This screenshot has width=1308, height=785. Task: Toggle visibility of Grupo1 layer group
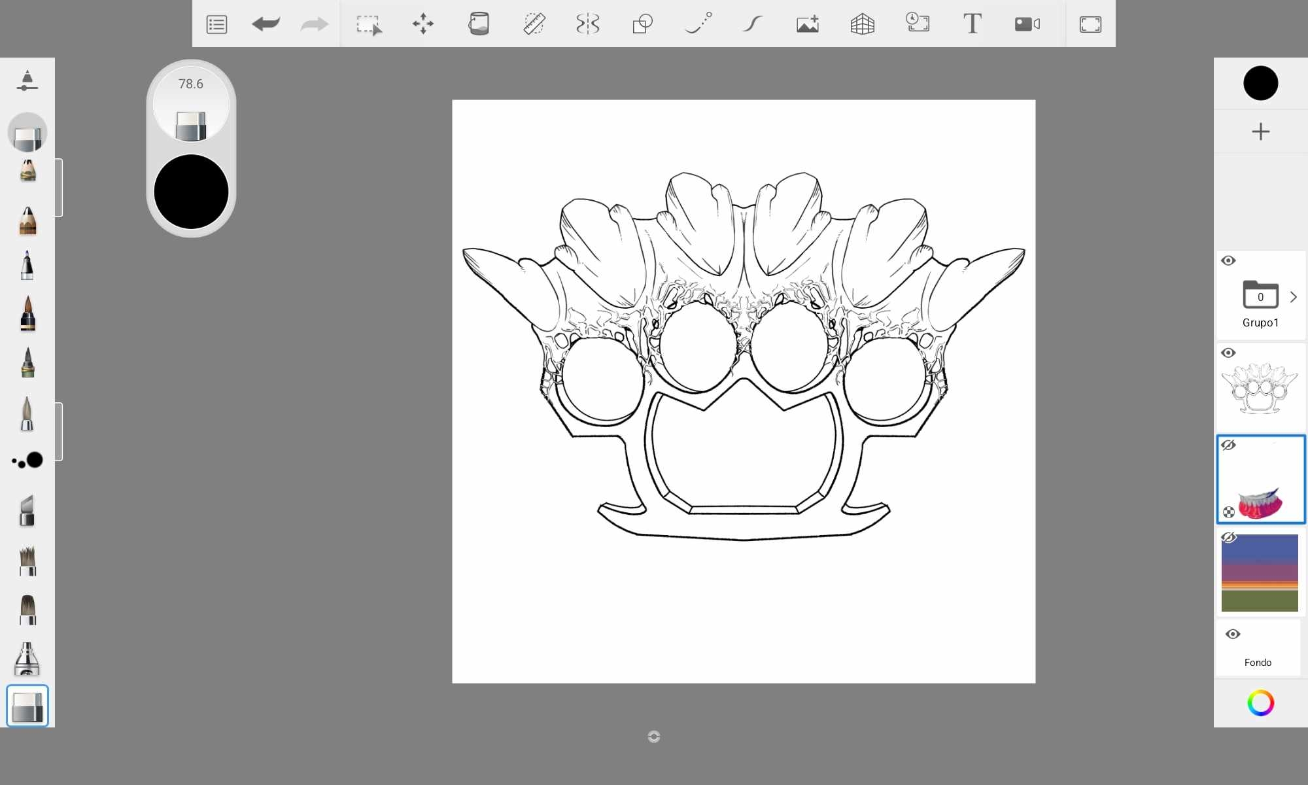pyautogui.click(x=1228, y=260)
